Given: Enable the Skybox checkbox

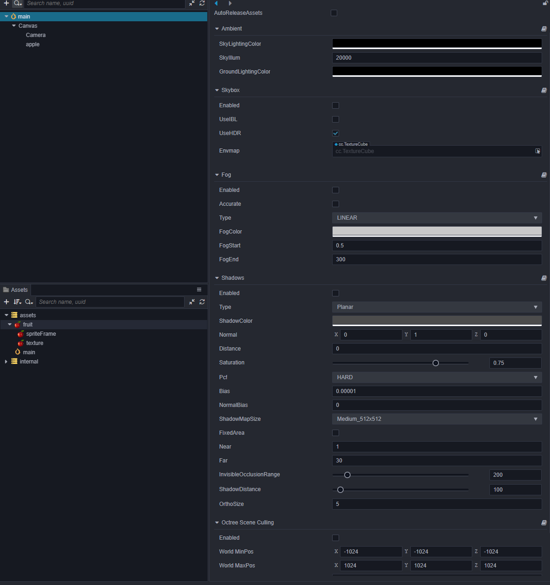Looking at the screenshot, I should point(335,105).
